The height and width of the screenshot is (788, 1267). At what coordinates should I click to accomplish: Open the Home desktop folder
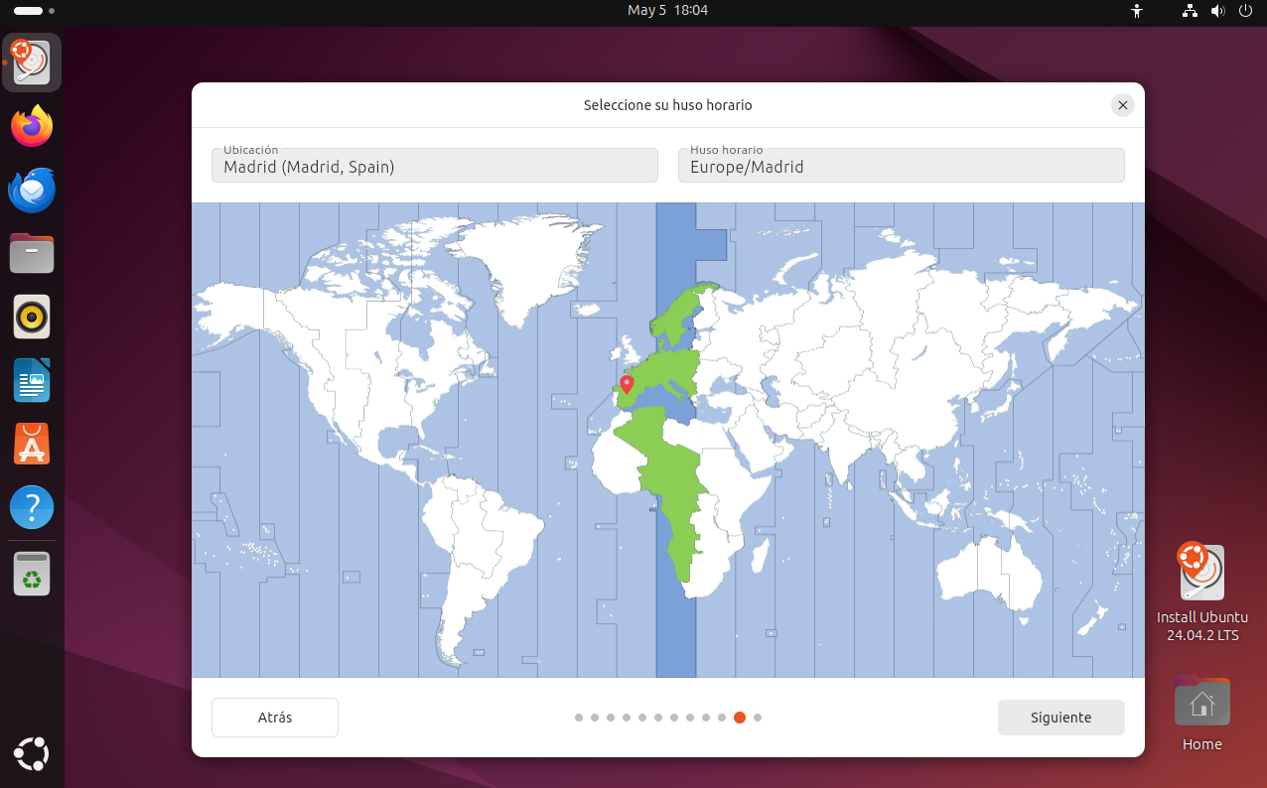[1201, 705]
